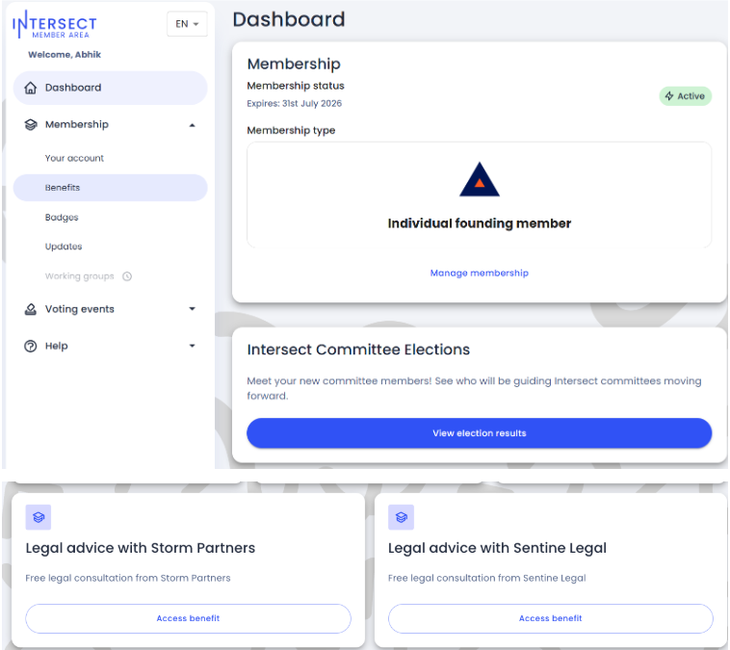
Task: Click the Active membership status badge
Action: click(x=685, y=96)
